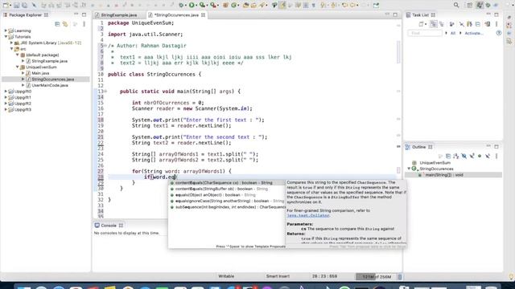Click the All filter in Task List
The image size is (515, 289).
tap(452, 33)
